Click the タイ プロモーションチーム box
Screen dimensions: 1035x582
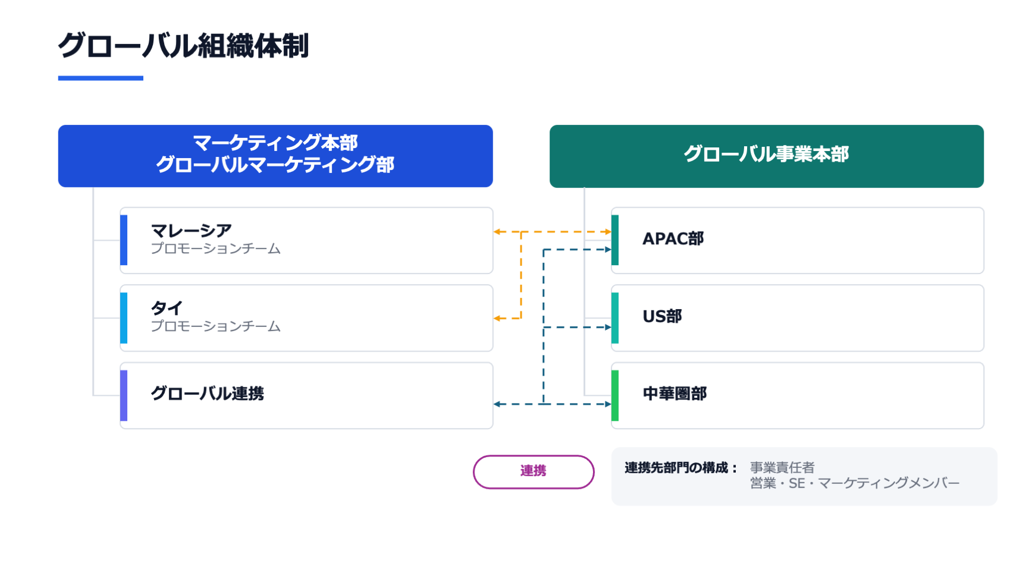[306, 318]
